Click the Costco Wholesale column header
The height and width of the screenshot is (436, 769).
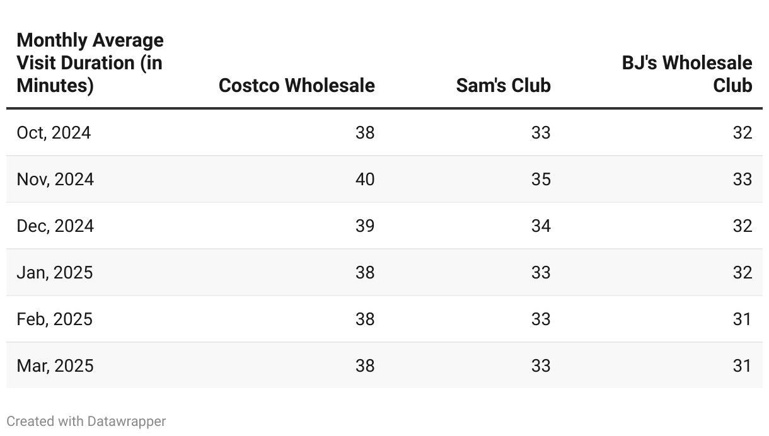pos(296,85)
